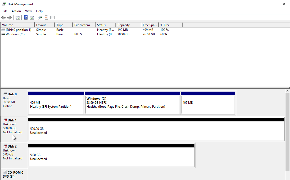Click the disk pane scrollbar up arrow

287,91
